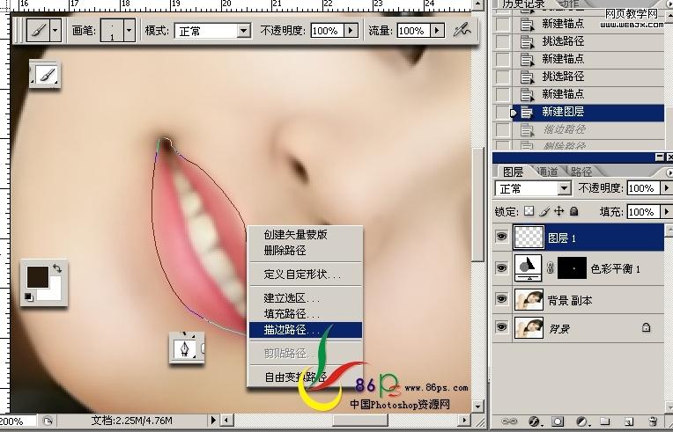Toggle visibility of 背景 副本 layer
The height and width of the screenshot is (432, 673).
(501, 299)
